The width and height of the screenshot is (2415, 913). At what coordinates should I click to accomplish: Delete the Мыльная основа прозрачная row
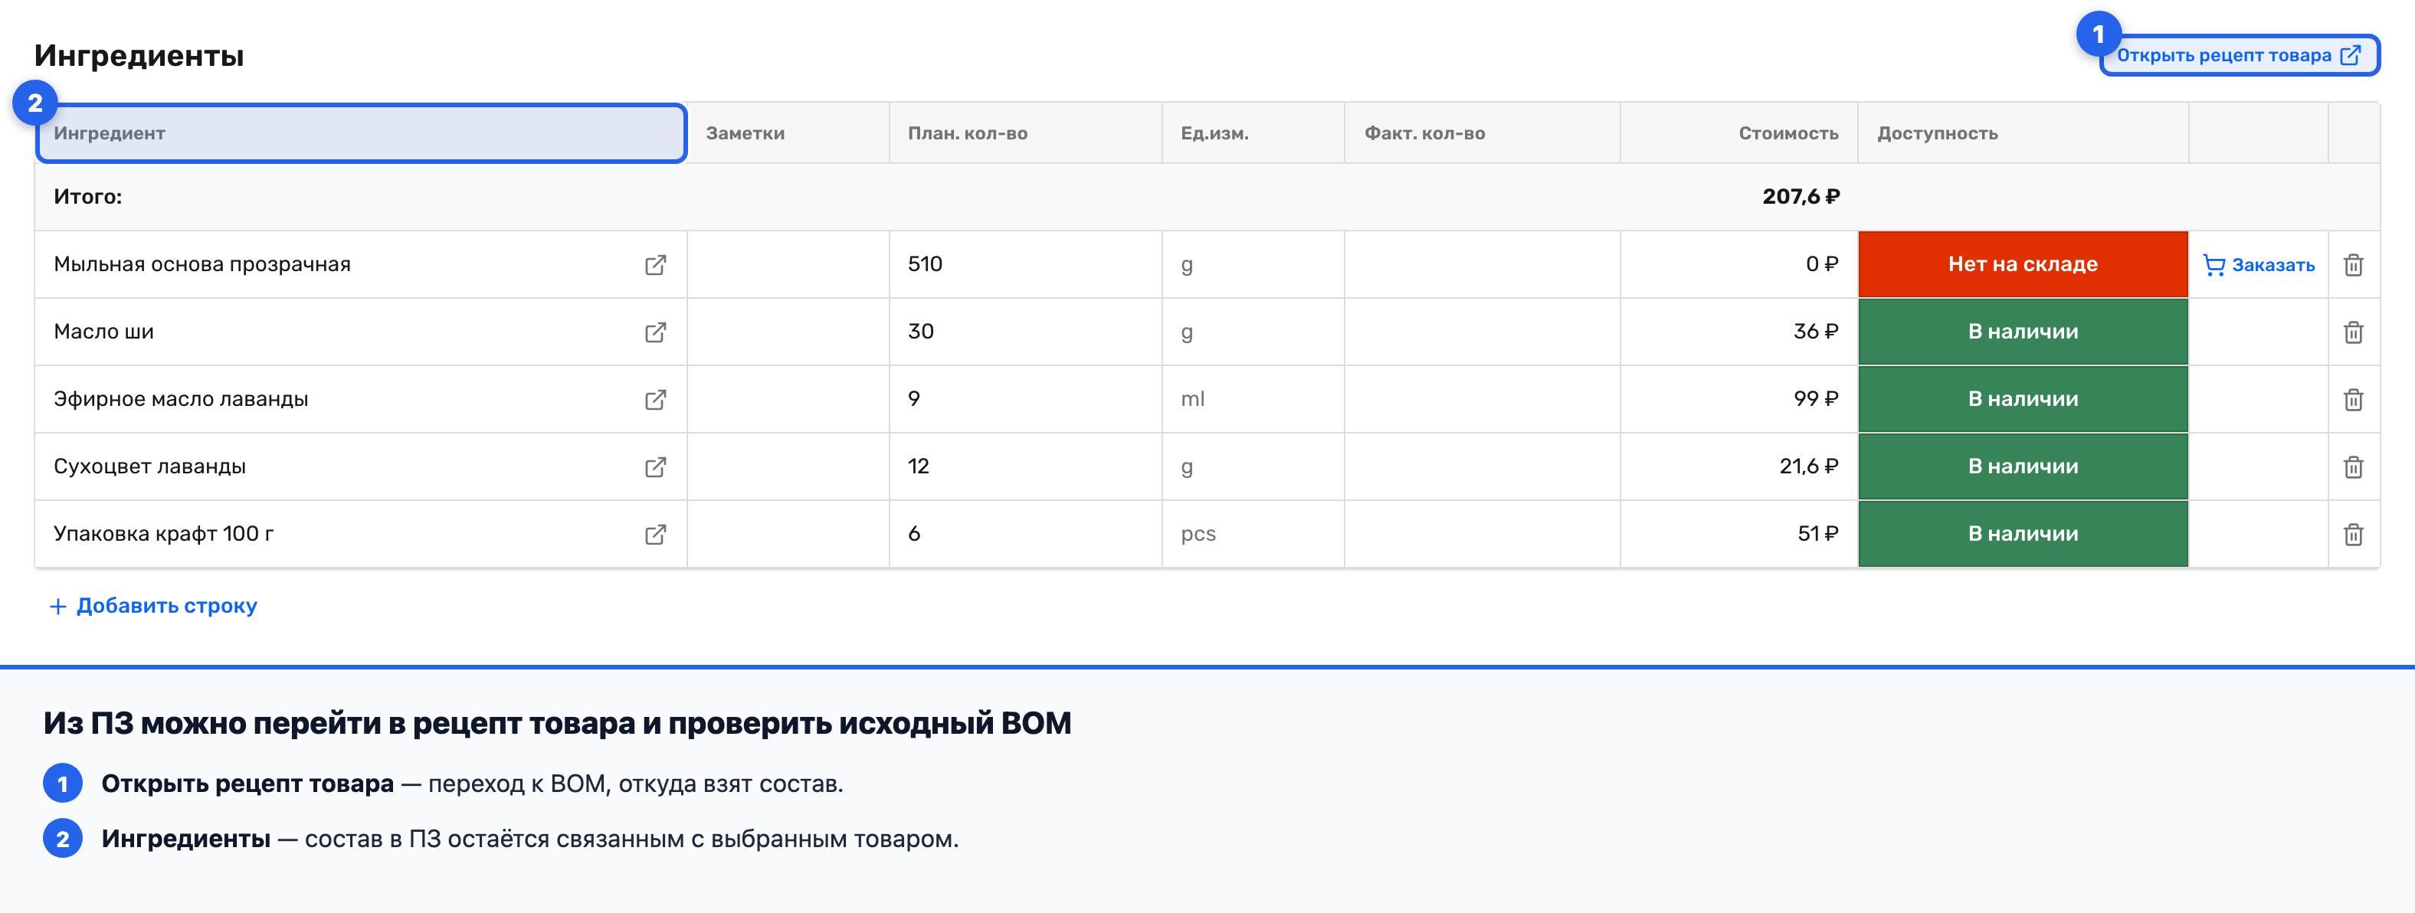point(2353,265)
